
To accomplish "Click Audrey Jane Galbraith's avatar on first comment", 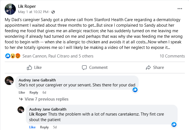I will (x=9, y=81).
